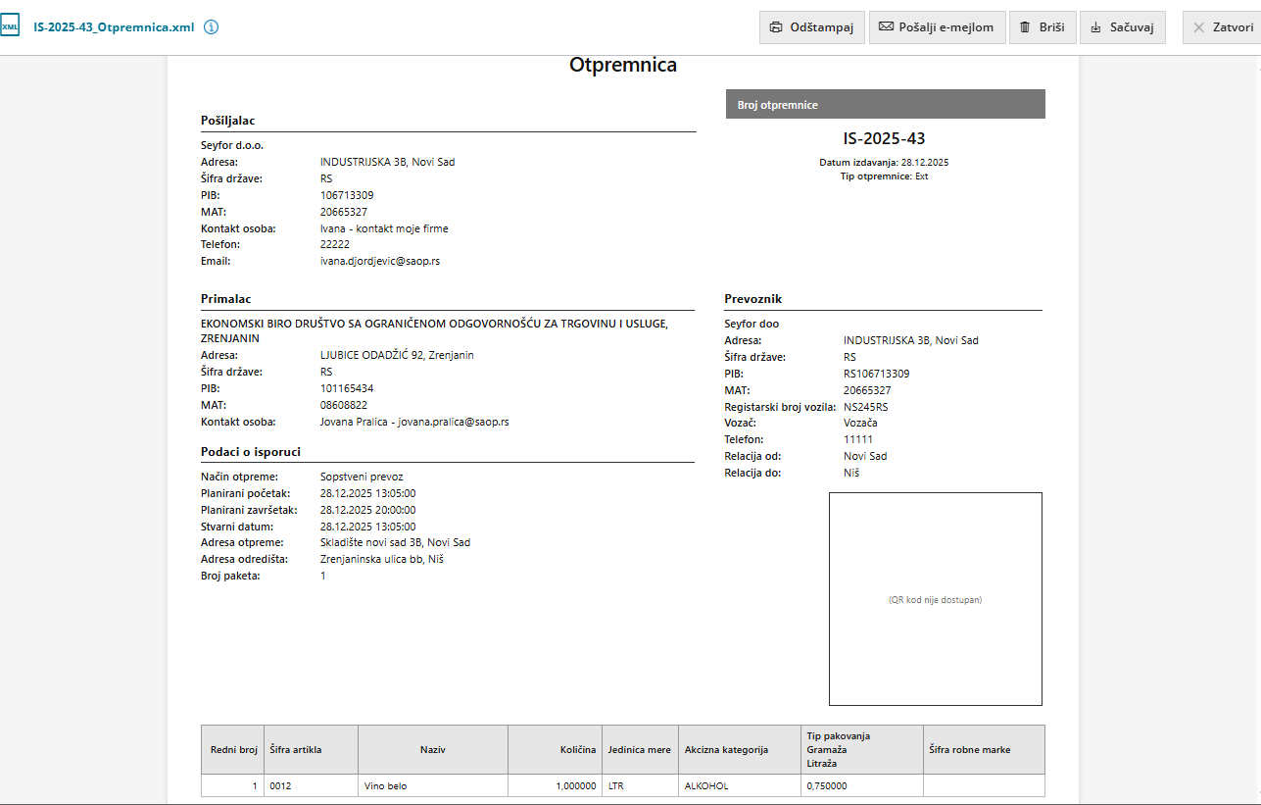Click Relacija do value Niš

852,473
